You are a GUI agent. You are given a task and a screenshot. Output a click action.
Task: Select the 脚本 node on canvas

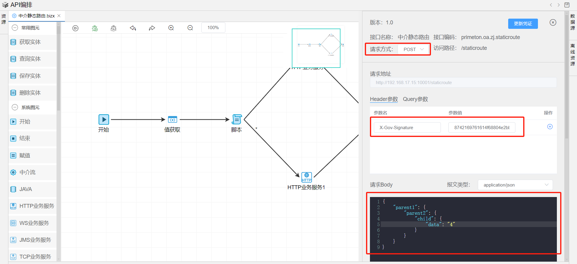[237, 120]
